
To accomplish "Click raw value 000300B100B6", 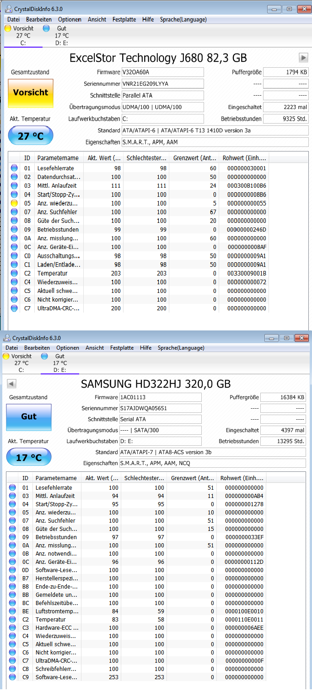I will tap(247, 185).
